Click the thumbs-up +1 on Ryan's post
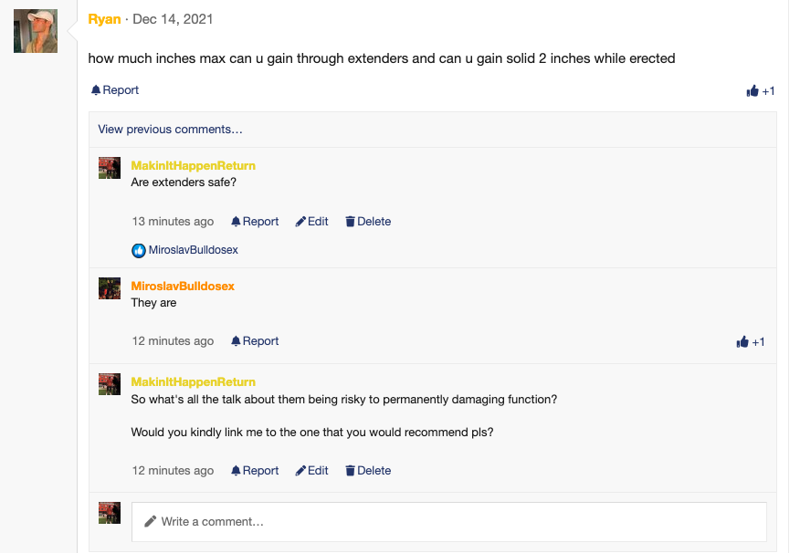This screenshot has height=553, width=800. 760,90
